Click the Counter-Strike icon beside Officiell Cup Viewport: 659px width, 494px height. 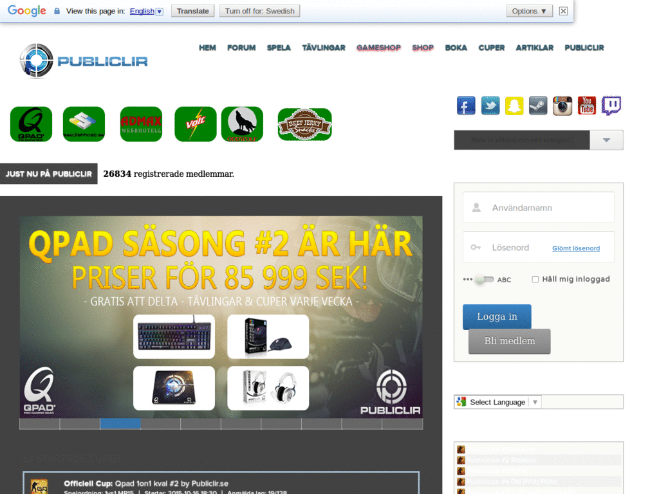point(39,486)
